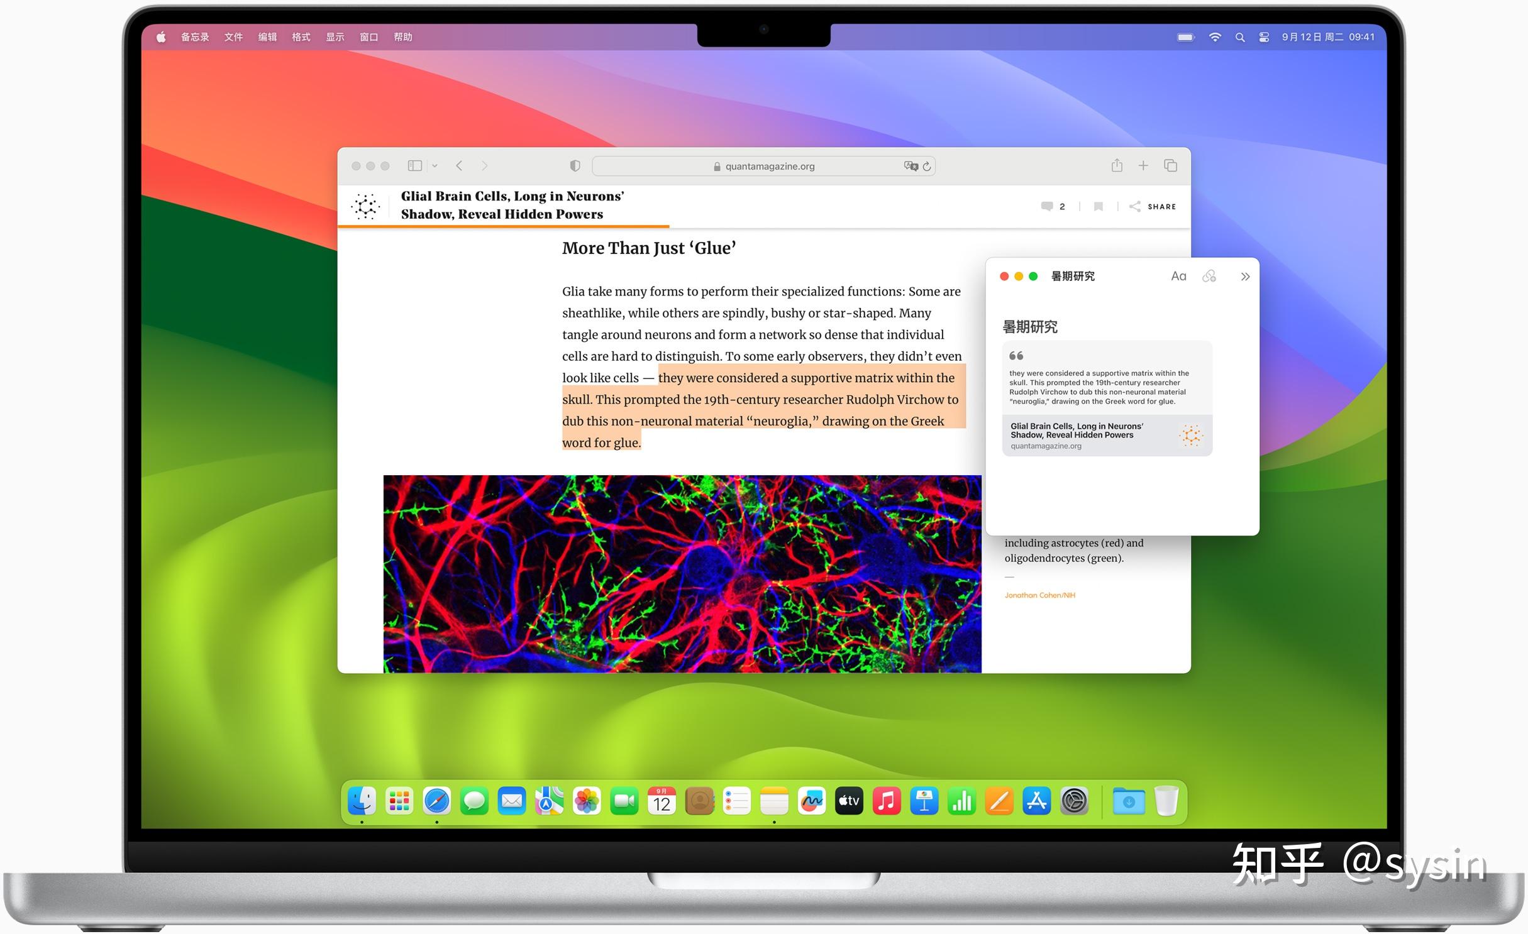Click the share button in Safari toolbar

click(1114, 166)
